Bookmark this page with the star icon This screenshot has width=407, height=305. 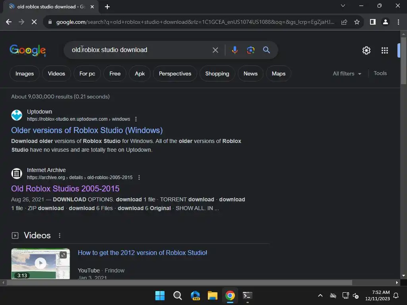click(x=357, y=22)
